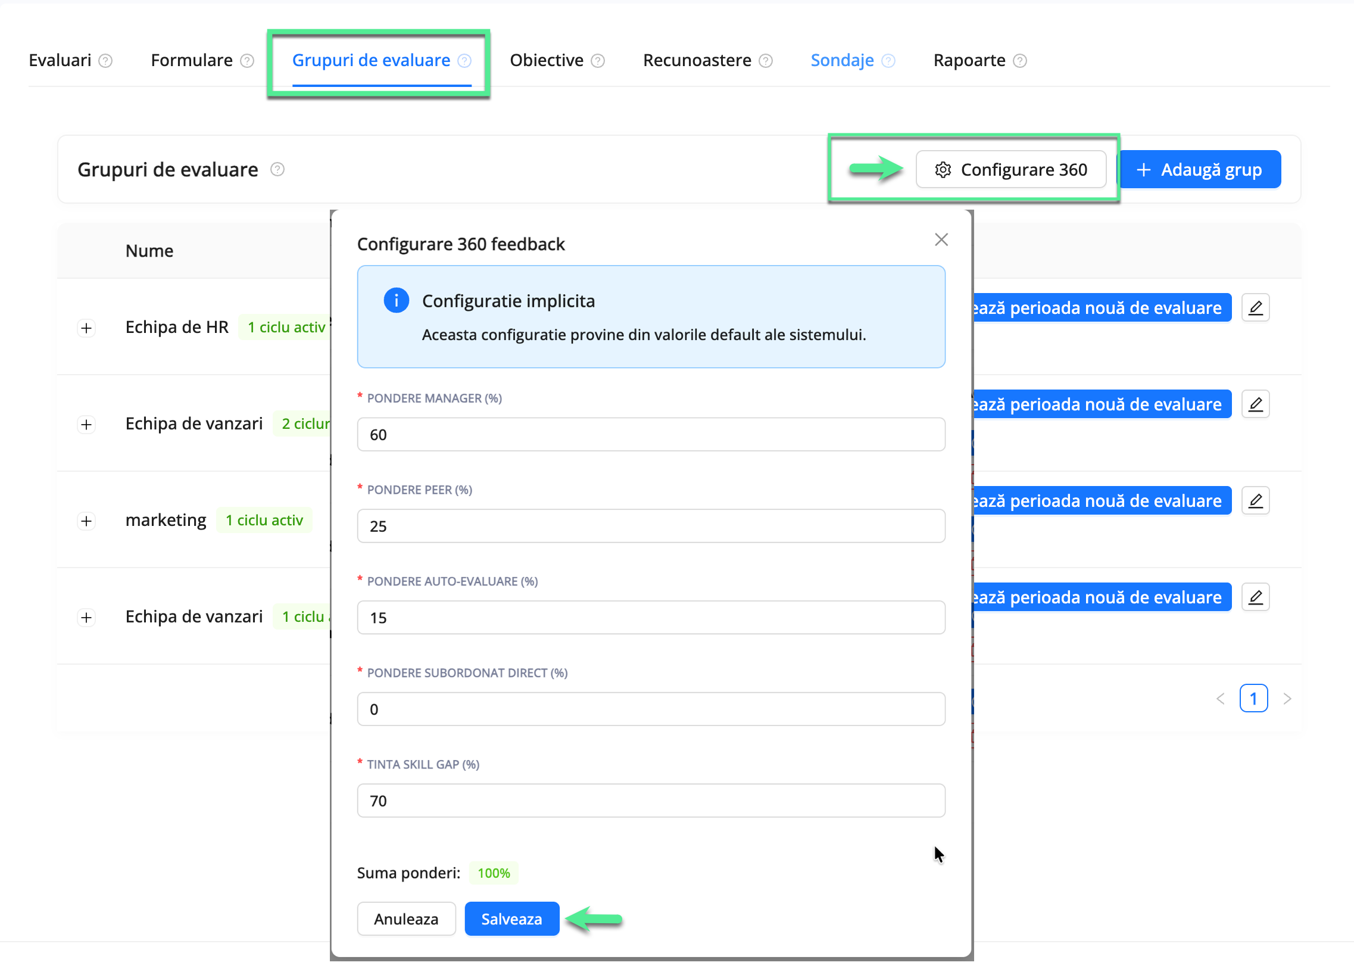The width and height of the screenshot is (1354, 978).
Task: Go to previous page arrow
Action: tap(1221, 699)
